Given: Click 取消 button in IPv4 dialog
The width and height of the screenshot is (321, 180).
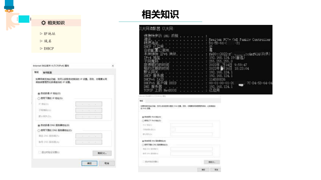Looking at the screenshot, I should tap(107, 163).
